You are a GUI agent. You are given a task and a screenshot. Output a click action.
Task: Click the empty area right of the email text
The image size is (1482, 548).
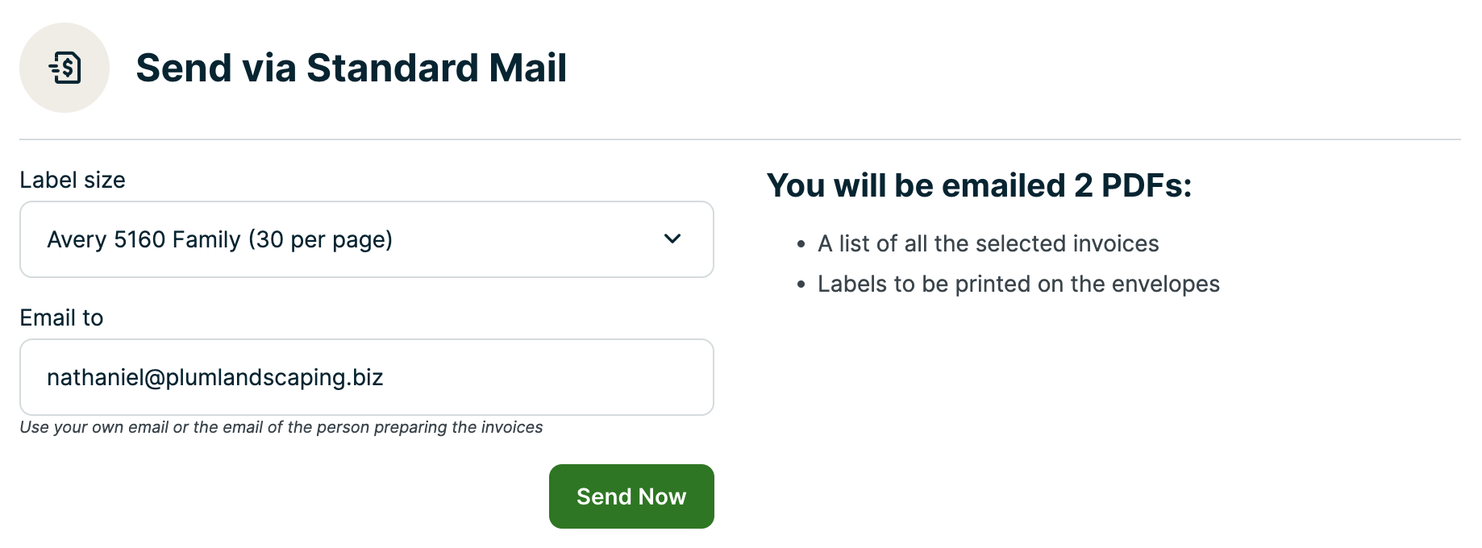(548, 377)
